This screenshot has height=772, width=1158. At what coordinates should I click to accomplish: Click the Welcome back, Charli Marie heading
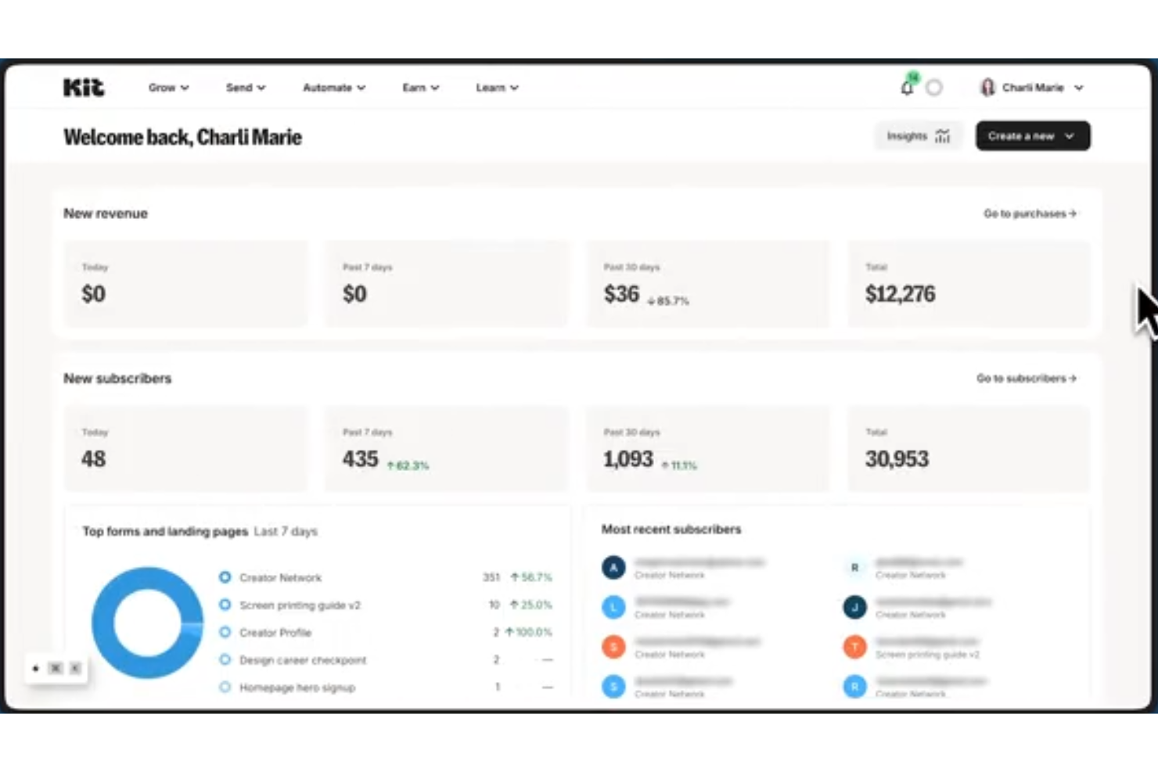tap(182, 137)
